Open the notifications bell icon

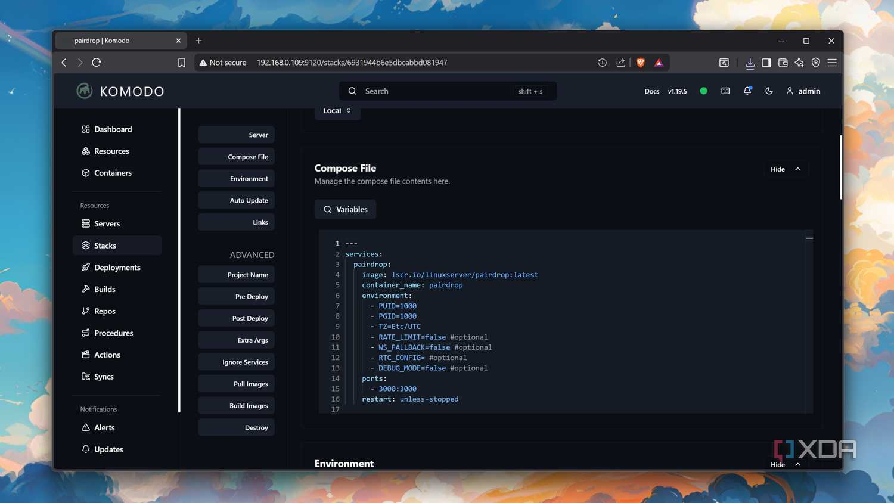pyautogui.click(x=747, y=91)
